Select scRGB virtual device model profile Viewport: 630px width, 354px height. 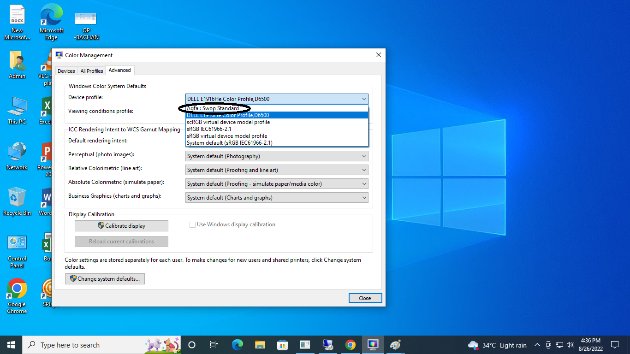277,122
